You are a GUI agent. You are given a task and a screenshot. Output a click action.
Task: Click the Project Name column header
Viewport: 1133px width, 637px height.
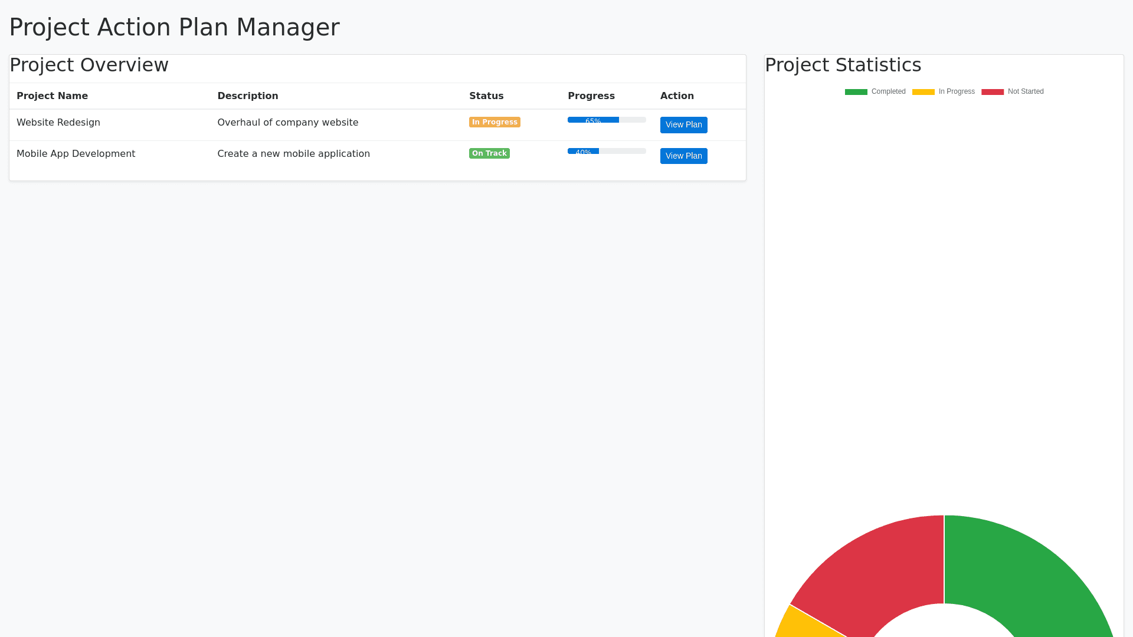(x=52, y=96)
